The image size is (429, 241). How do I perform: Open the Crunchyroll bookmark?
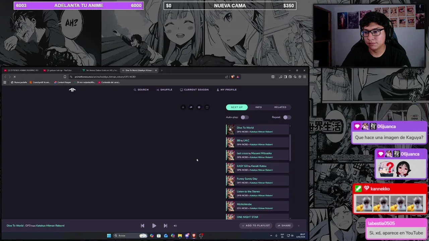(x=40, y=82)
